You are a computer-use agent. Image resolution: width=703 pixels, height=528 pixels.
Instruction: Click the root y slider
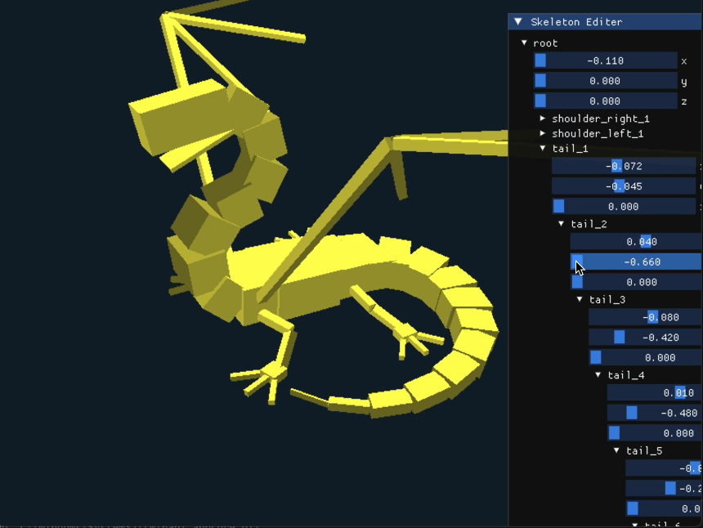(605, 81)
